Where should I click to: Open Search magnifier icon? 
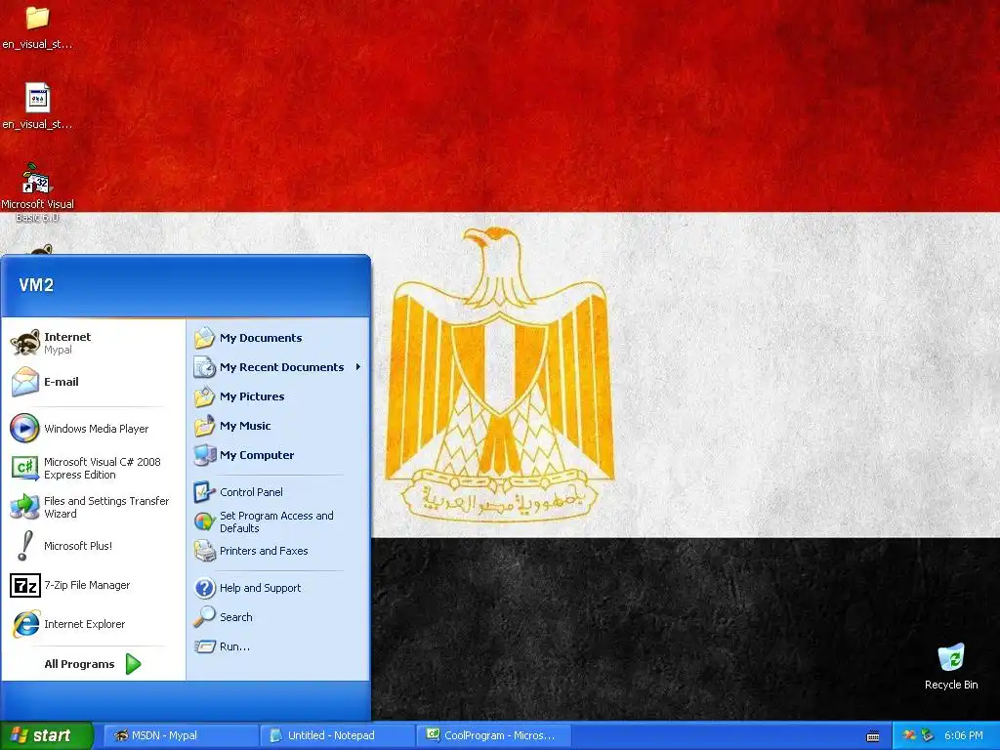pos(205,617)
